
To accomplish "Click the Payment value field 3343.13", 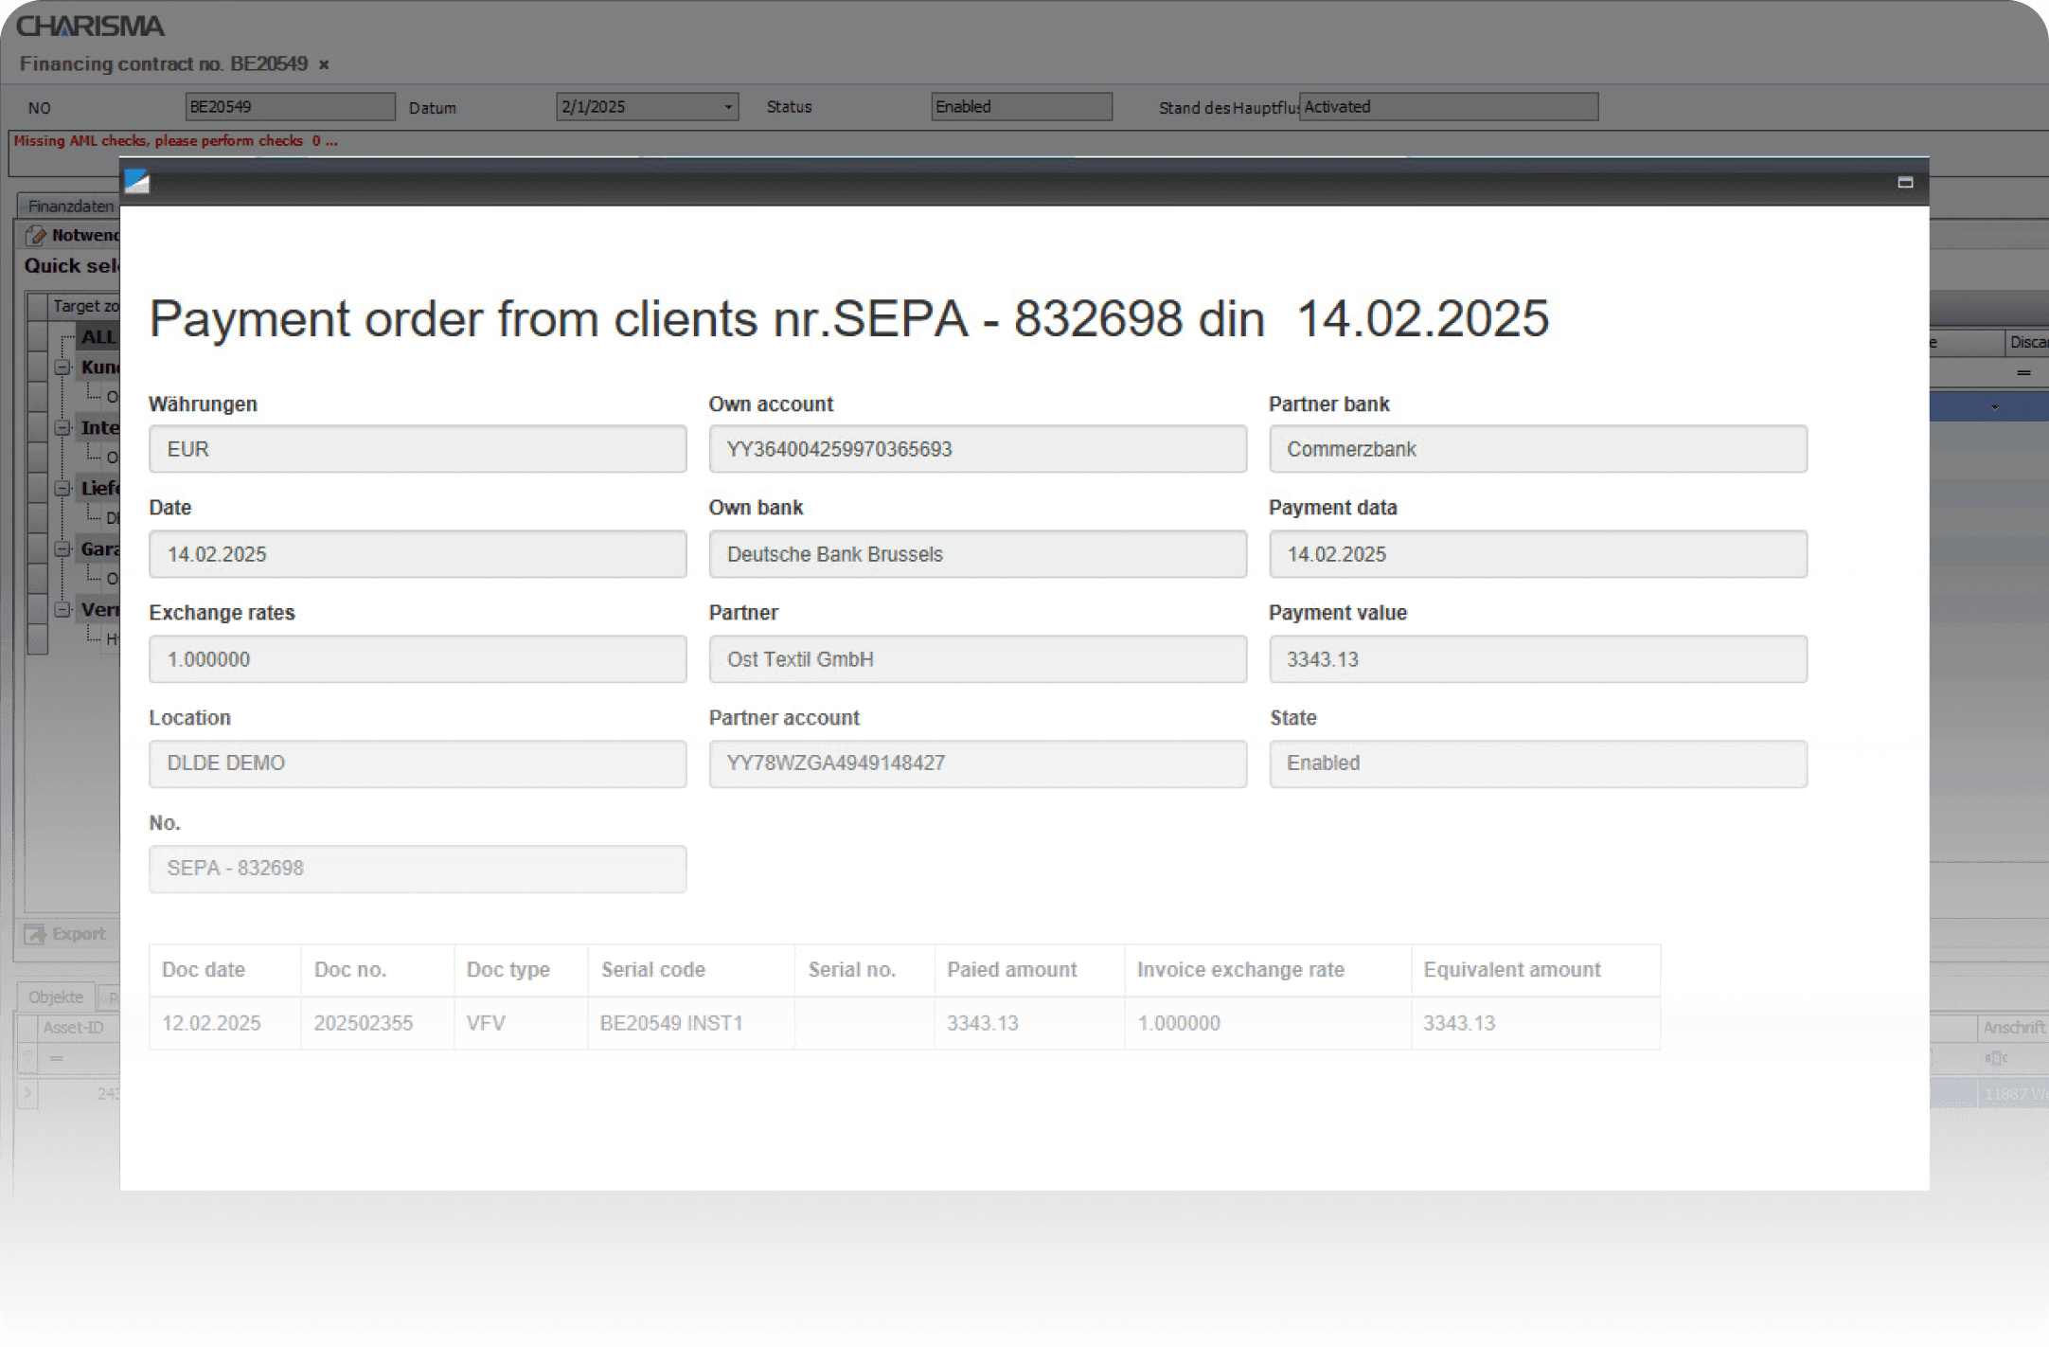I will [x=1537, y=659].
